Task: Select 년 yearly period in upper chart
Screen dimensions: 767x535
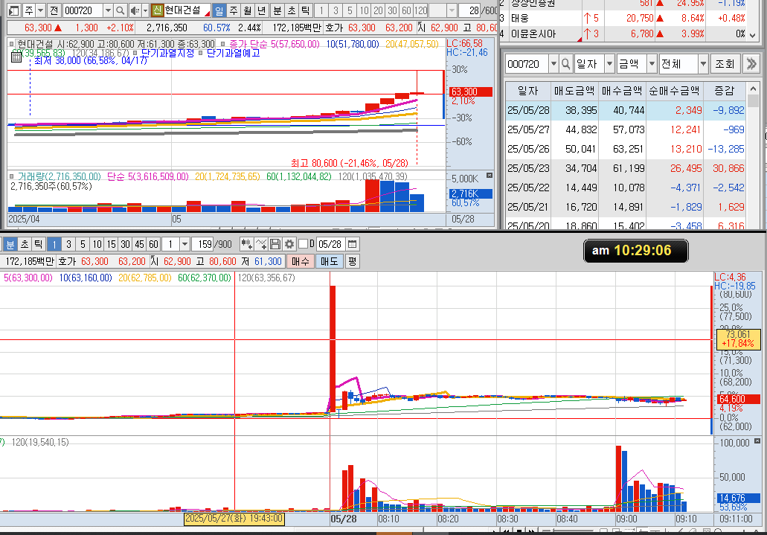Action: [262, 10]
